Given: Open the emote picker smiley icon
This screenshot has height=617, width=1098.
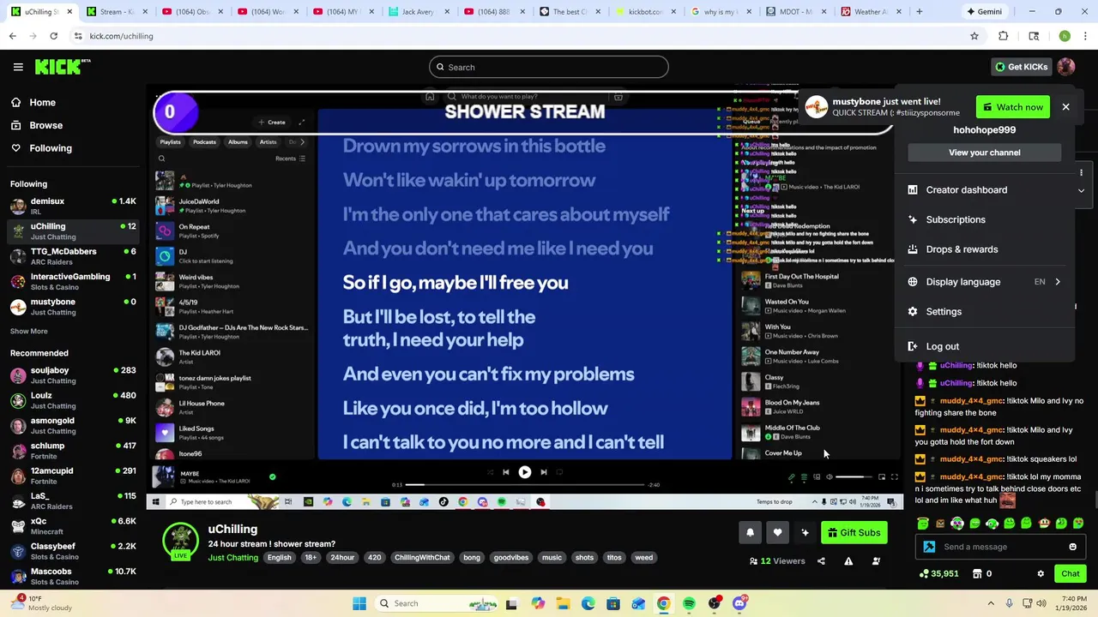Looking at the screenshot, I should (x=1072, y=547).
